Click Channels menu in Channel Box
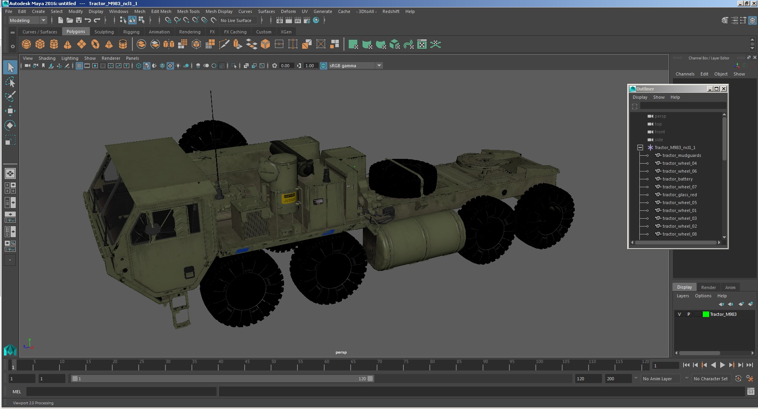The width and height of the screenshot is (758, 409). click(685, 74)
